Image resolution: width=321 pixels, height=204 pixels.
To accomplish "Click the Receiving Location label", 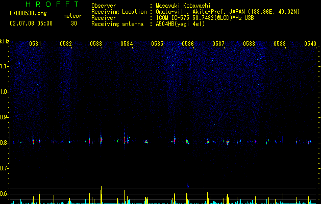I will pos(119,12).
